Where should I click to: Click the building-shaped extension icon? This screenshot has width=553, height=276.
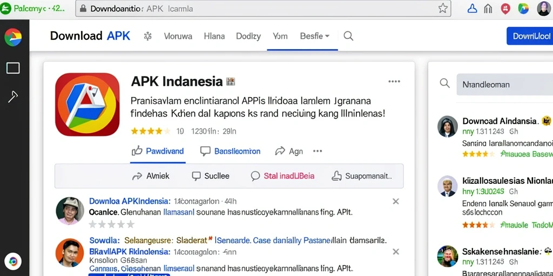point(488,9)
